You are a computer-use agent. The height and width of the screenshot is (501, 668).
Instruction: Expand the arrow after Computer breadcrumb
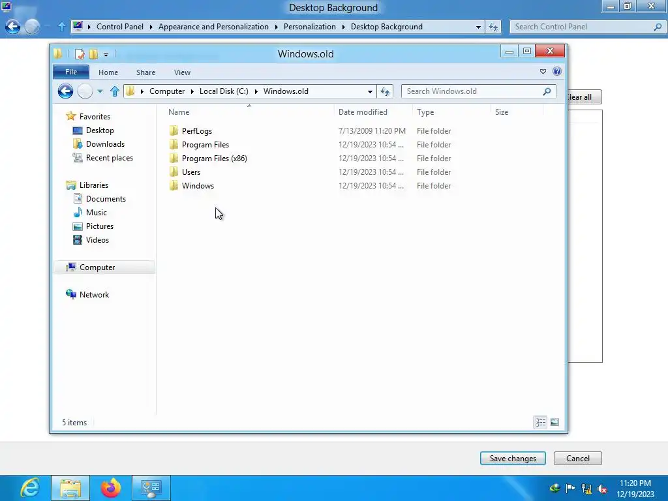(192, 91)
